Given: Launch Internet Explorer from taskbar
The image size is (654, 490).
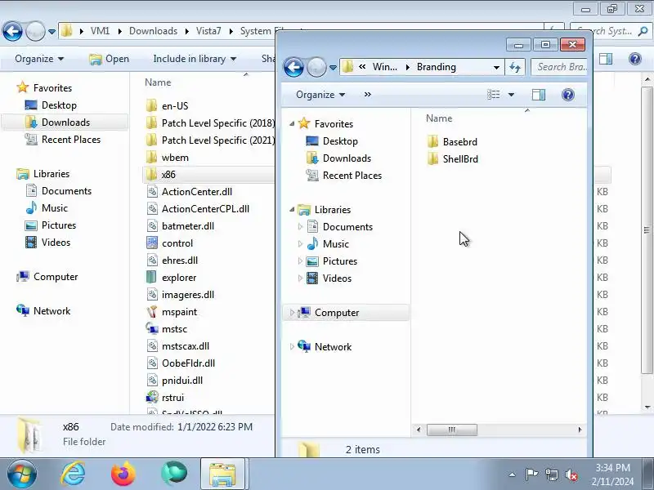Looking at the screenshot, I should click(x=73, y=474).
